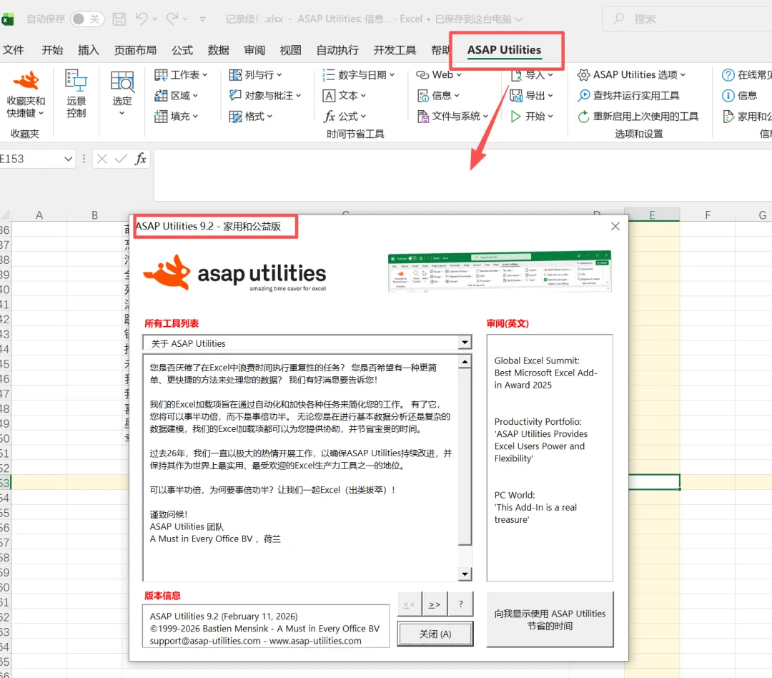
Task: Select the ASAP Utilities ribbon tab
Action: click(504, 50)
